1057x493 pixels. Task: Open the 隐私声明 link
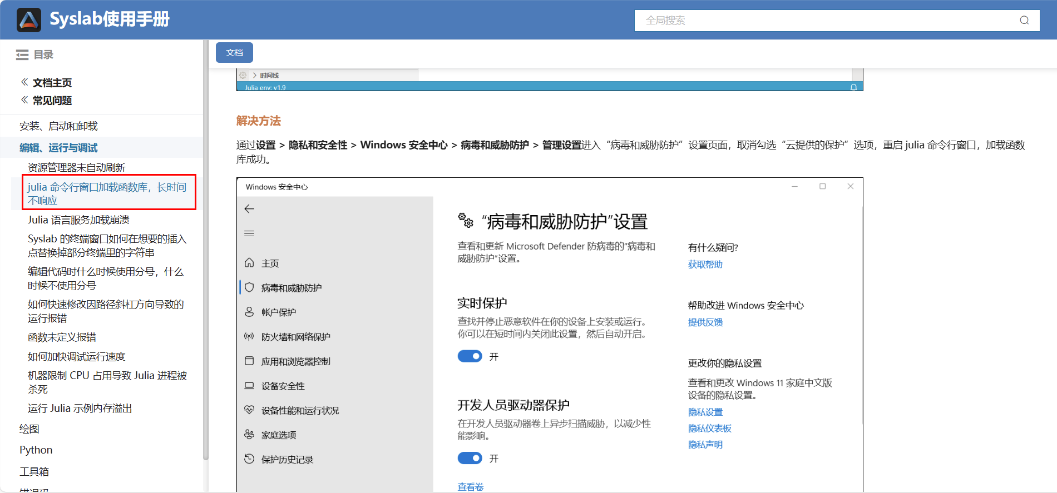point(705,445)
